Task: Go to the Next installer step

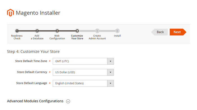Action: coord(178,32)
